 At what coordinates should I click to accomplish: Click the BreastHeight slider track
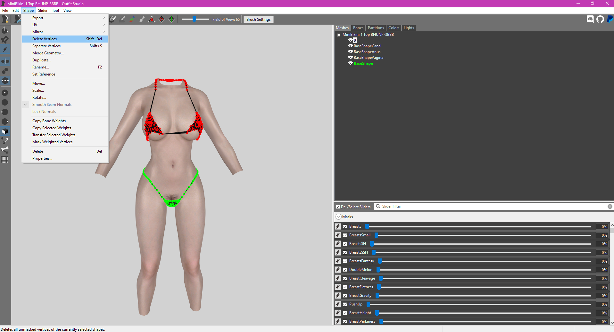pos(483,313)
